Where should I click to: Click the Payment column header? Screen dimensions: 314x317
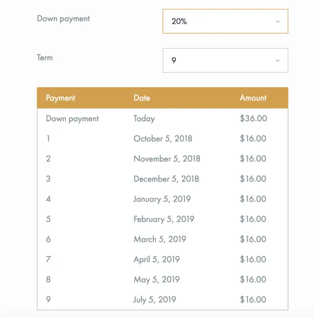[60, 98]
